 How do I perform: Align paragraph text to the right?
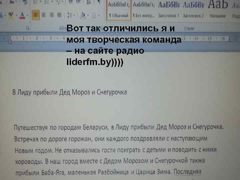51,15
